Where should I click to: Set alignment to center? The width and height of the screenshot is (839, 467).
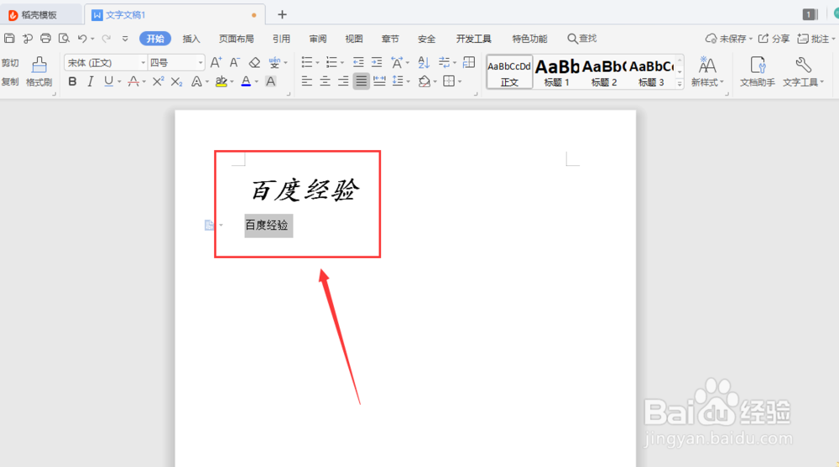click(x=325, y=81)
